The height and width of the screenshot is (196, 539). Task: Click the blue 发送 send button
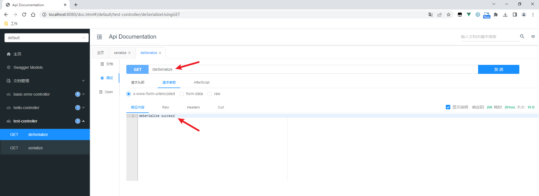click(x=499, y=69)
